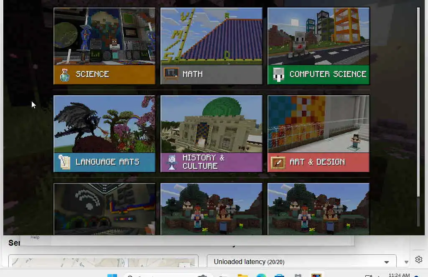This screenshot has width=428, height=277.
Task: Click the small gray arrow beside the gear
Action: pyautogui.click(x=406, y=262)
